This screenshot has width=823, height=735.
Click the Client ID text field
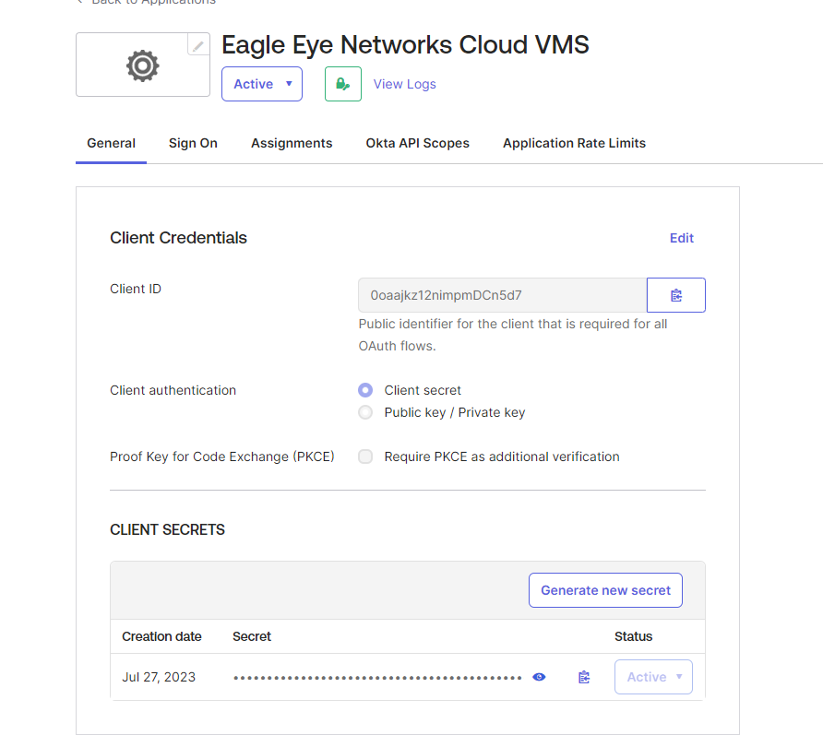coord(502,295)
